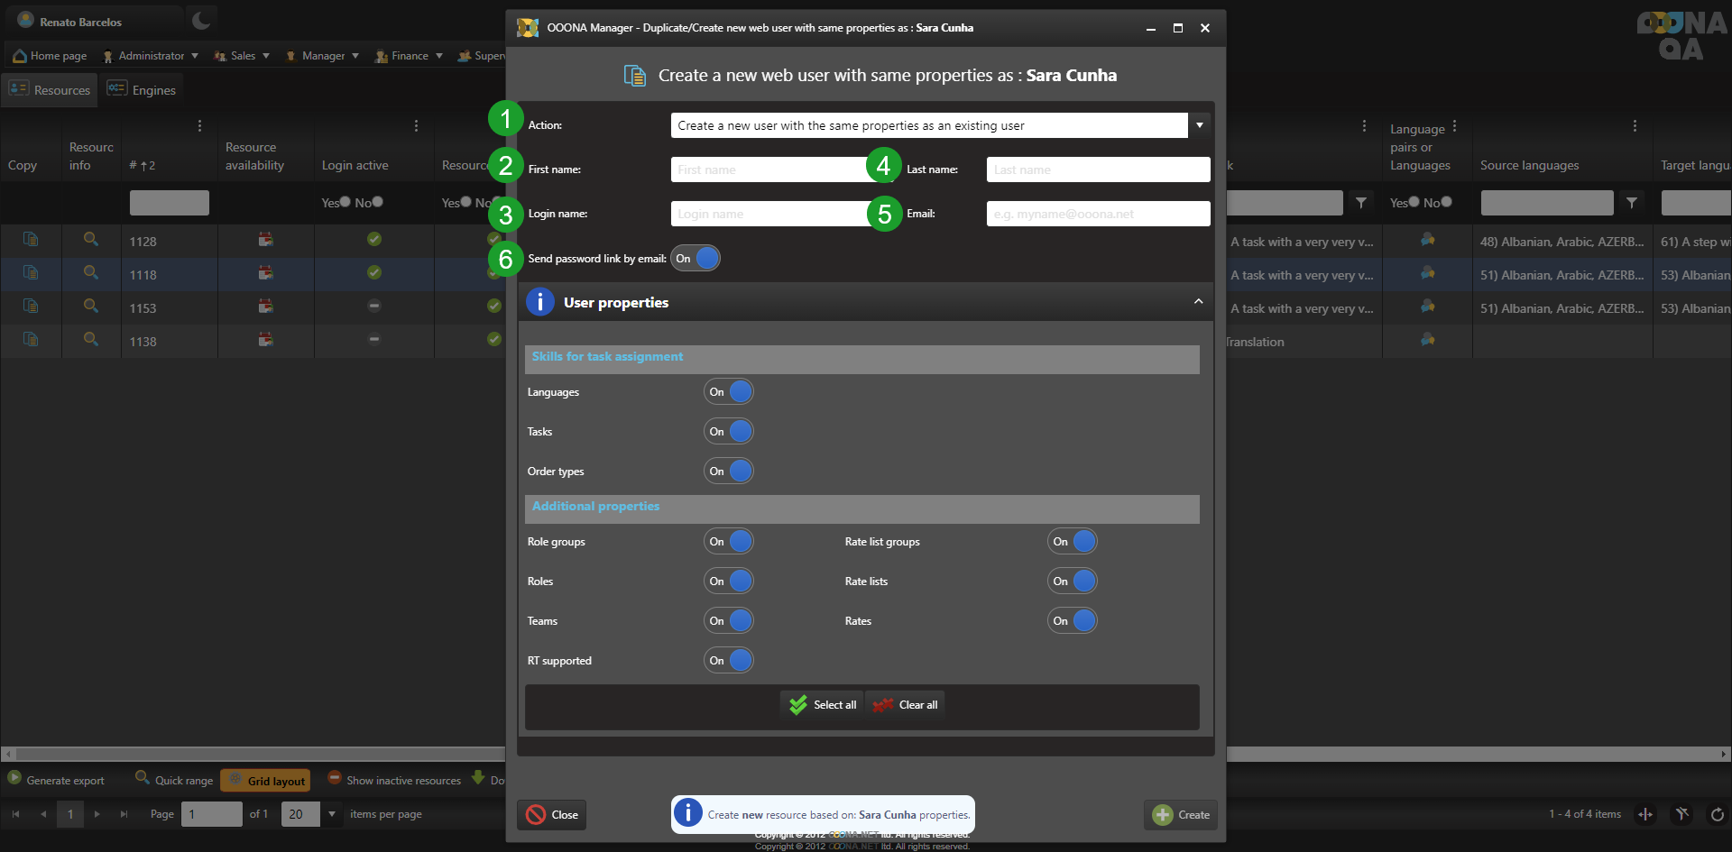The width and height of the screenshot is (1732, 852).
Task: Click the Generate export icon
Action: click(14, 778)
